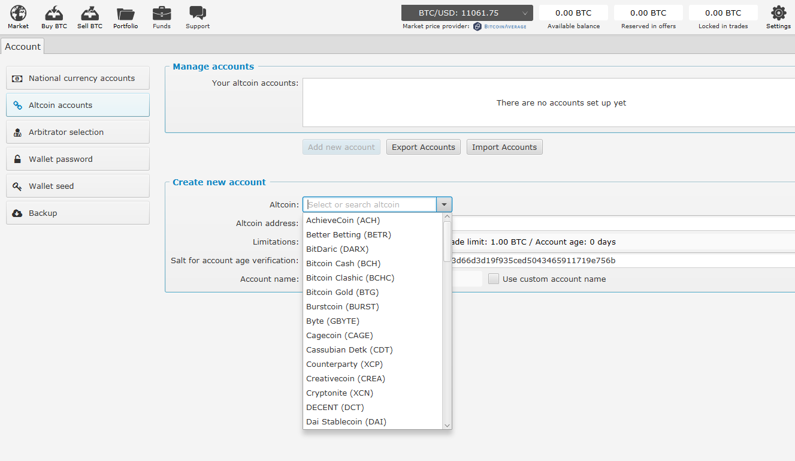Choose Counterparty (XCP) from the list
The image size is (795, 461).
point(373,364)
